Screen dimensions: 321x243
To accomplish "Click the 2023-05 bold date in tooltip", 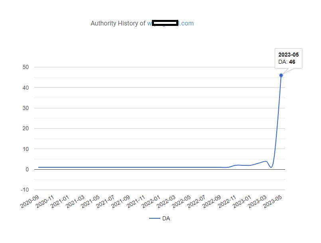I will click(x=288, y=55).
